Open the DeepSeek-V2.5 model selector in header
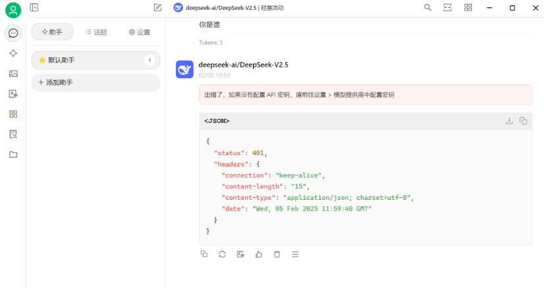The width and height of the screenshot is (549, 288). point(229,8)
